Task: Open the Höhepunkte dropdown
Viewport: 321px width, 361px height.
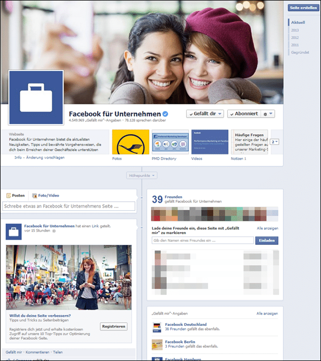Action: pos(142,175)
